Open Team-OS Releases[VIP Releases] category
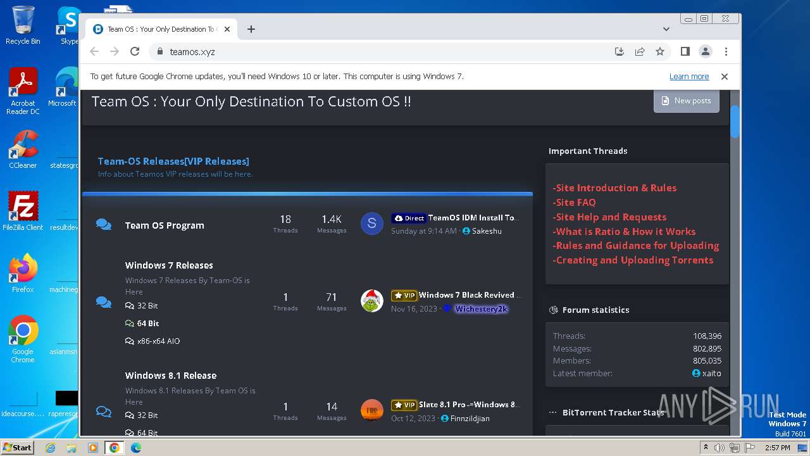 (173, 161)
